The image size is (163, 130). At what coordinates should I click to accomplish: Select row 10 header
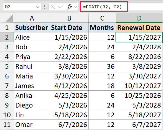tap(7, 115)
